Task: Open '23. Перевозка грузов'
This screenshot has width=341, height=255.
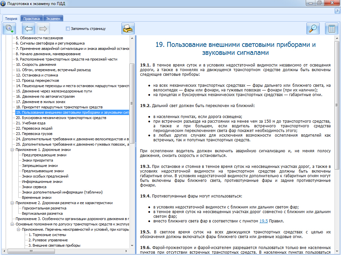Action: (34, 134)
